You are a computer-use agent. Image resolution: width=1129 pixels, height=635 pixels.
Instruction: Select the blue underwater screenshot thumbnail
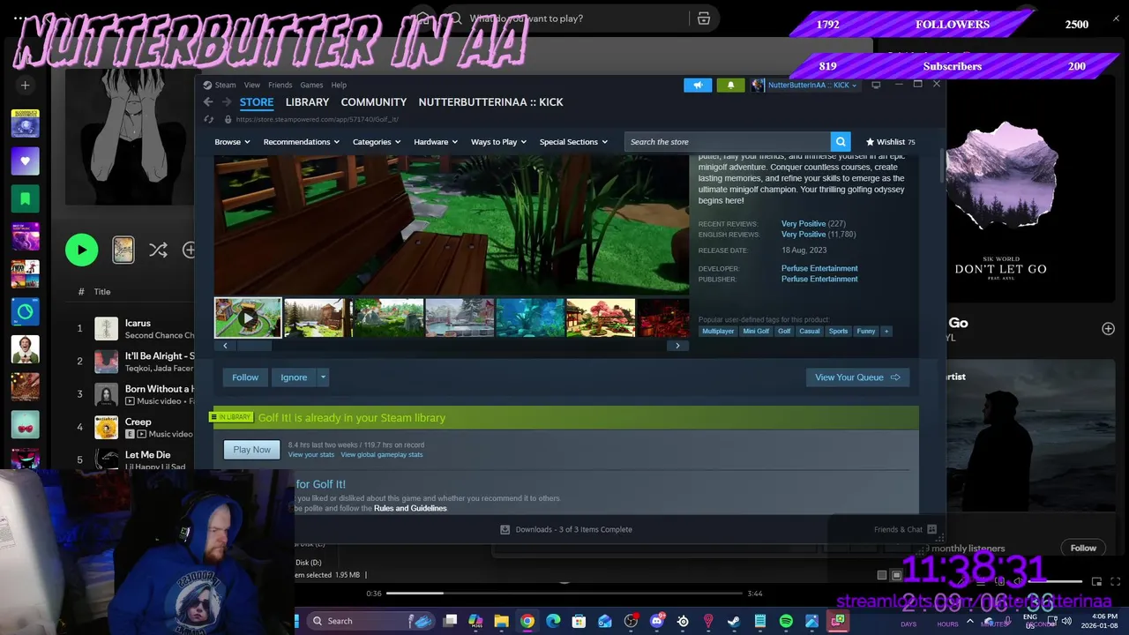pos(530,317)
